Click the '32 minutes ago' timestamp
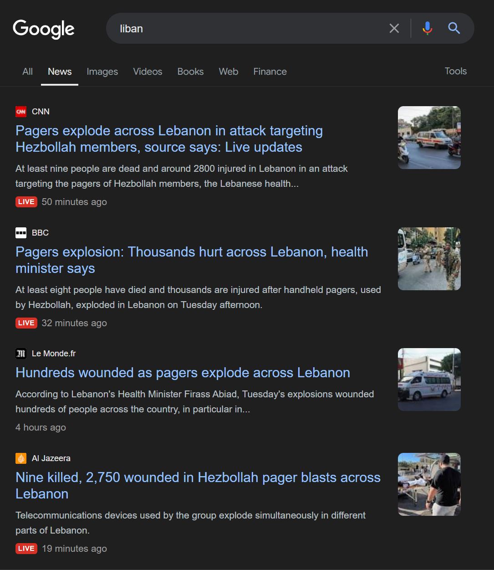Viewport: 494px width, 570px height. click(x=74, y=323)
